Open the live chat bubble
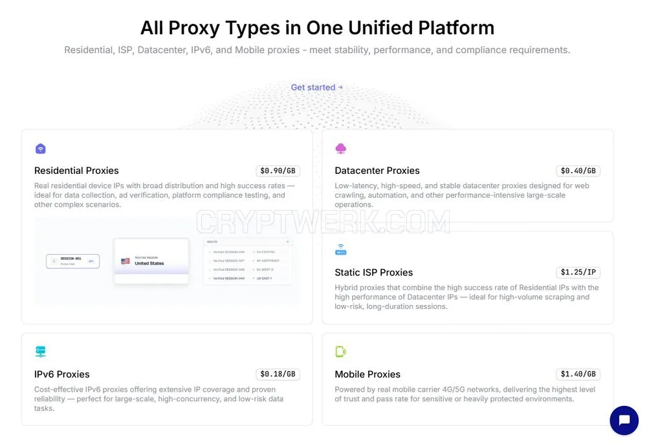 pos(624,420)
